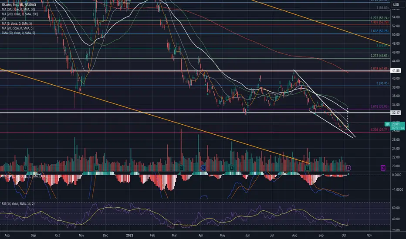The height and width of the screenshot is (239, 406).
Task: Click the 41.85 price label
Action: tap(396, 70)
